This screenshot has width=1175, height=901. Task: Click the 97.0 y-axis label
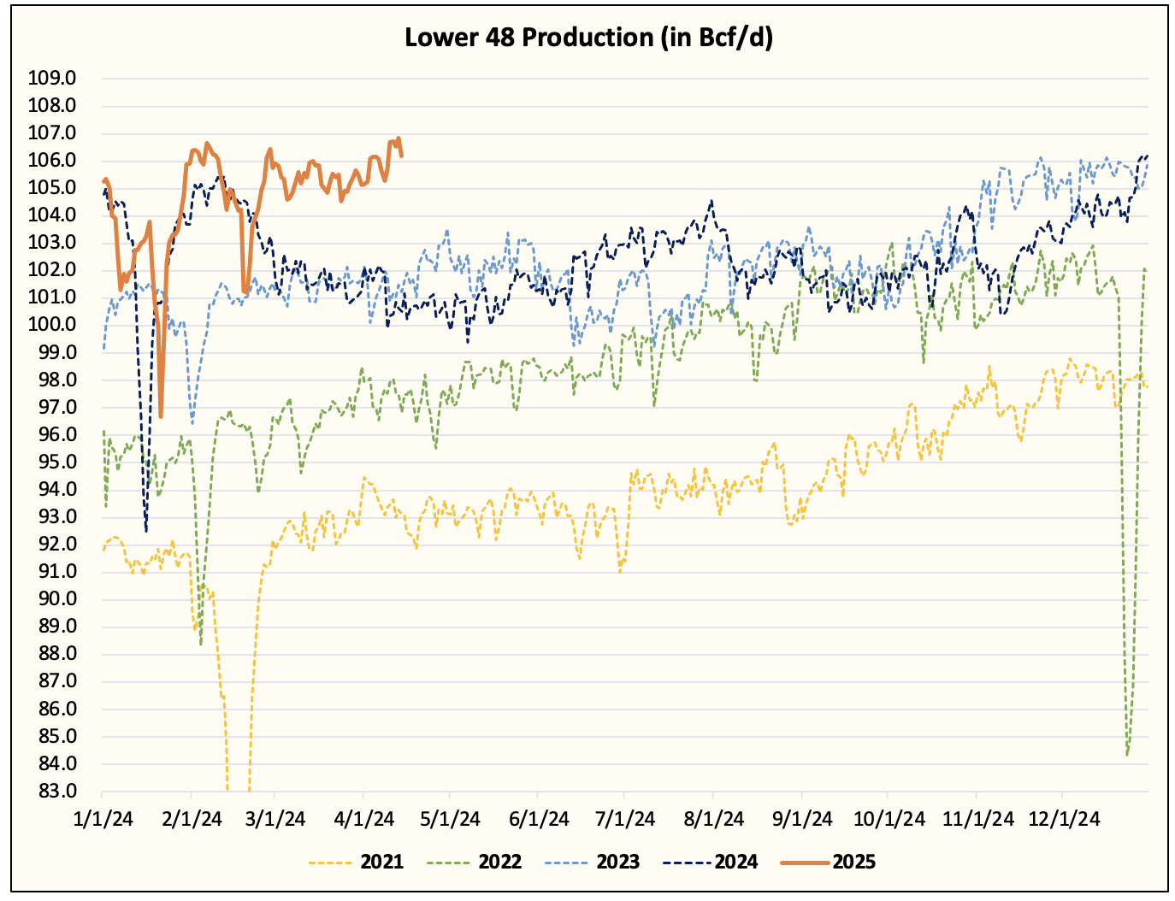[x=56, y=407]
